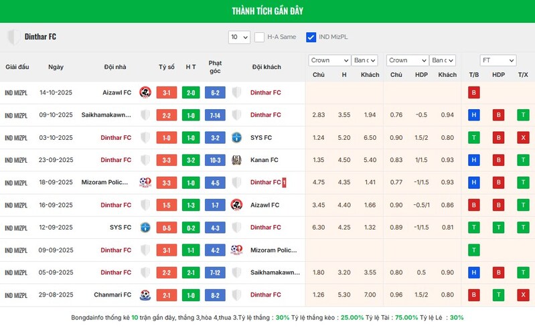
Task: Open the Kanan FC team link
Action: tap(265, 160)
